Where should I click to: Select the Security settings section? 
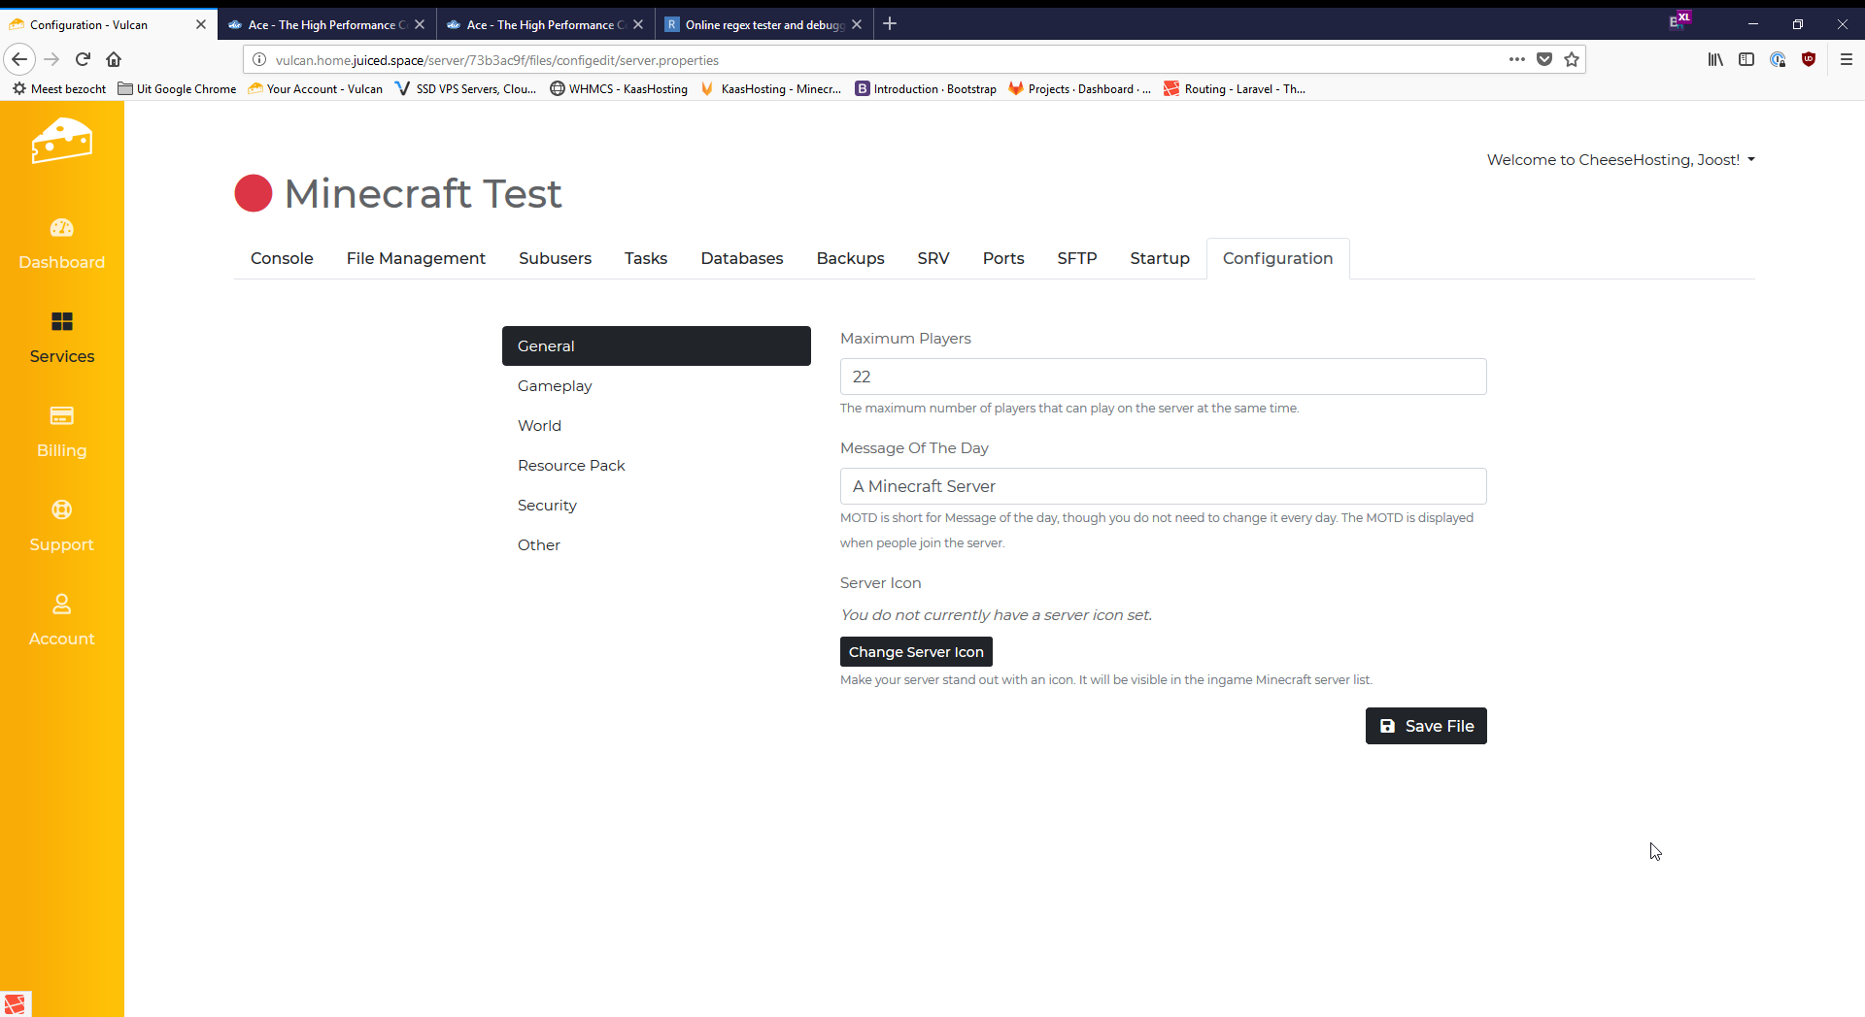547,506
